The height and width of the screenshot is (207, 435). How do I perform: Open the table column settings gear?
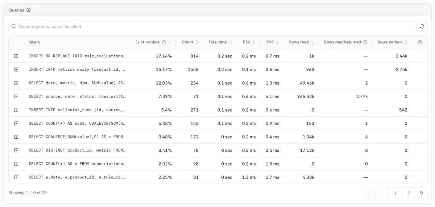pyautogui.click(x=420, y=42)
